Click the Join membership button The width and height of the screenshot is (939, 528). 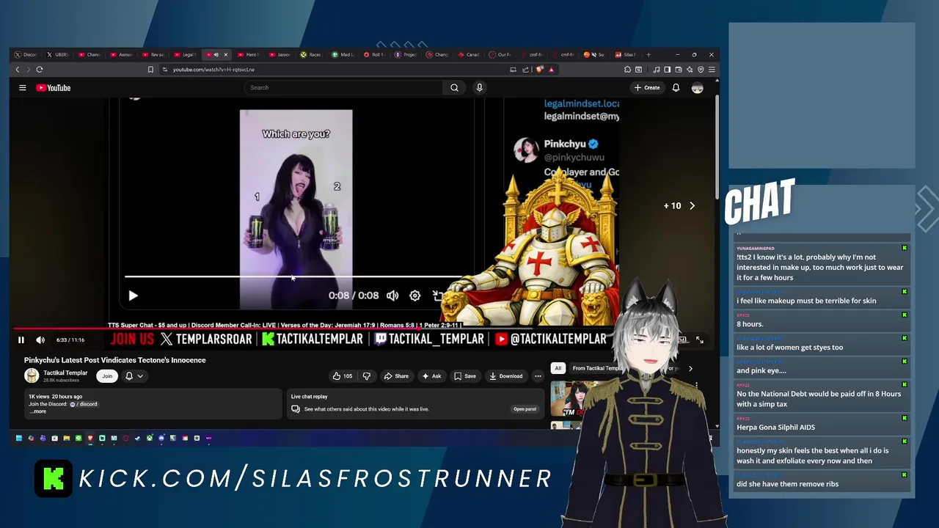(x=107, y=376)
